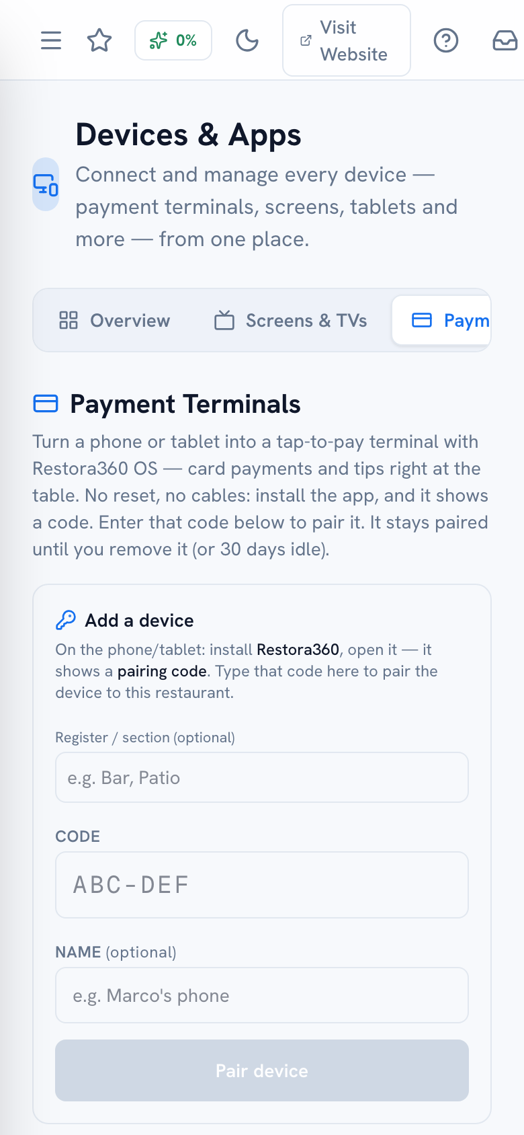Focus the NAME field with Marco's phone placeholder
The width and height of the screenshot is (524, 1135).
tap(262, 995)
